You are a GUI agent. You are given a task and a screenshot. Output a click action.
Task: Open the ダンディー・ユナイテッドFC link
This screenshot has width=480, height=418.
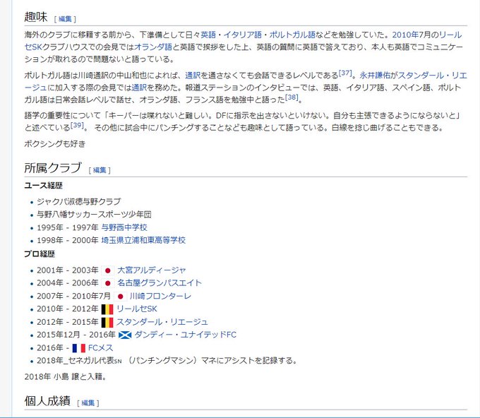point(186,335)
